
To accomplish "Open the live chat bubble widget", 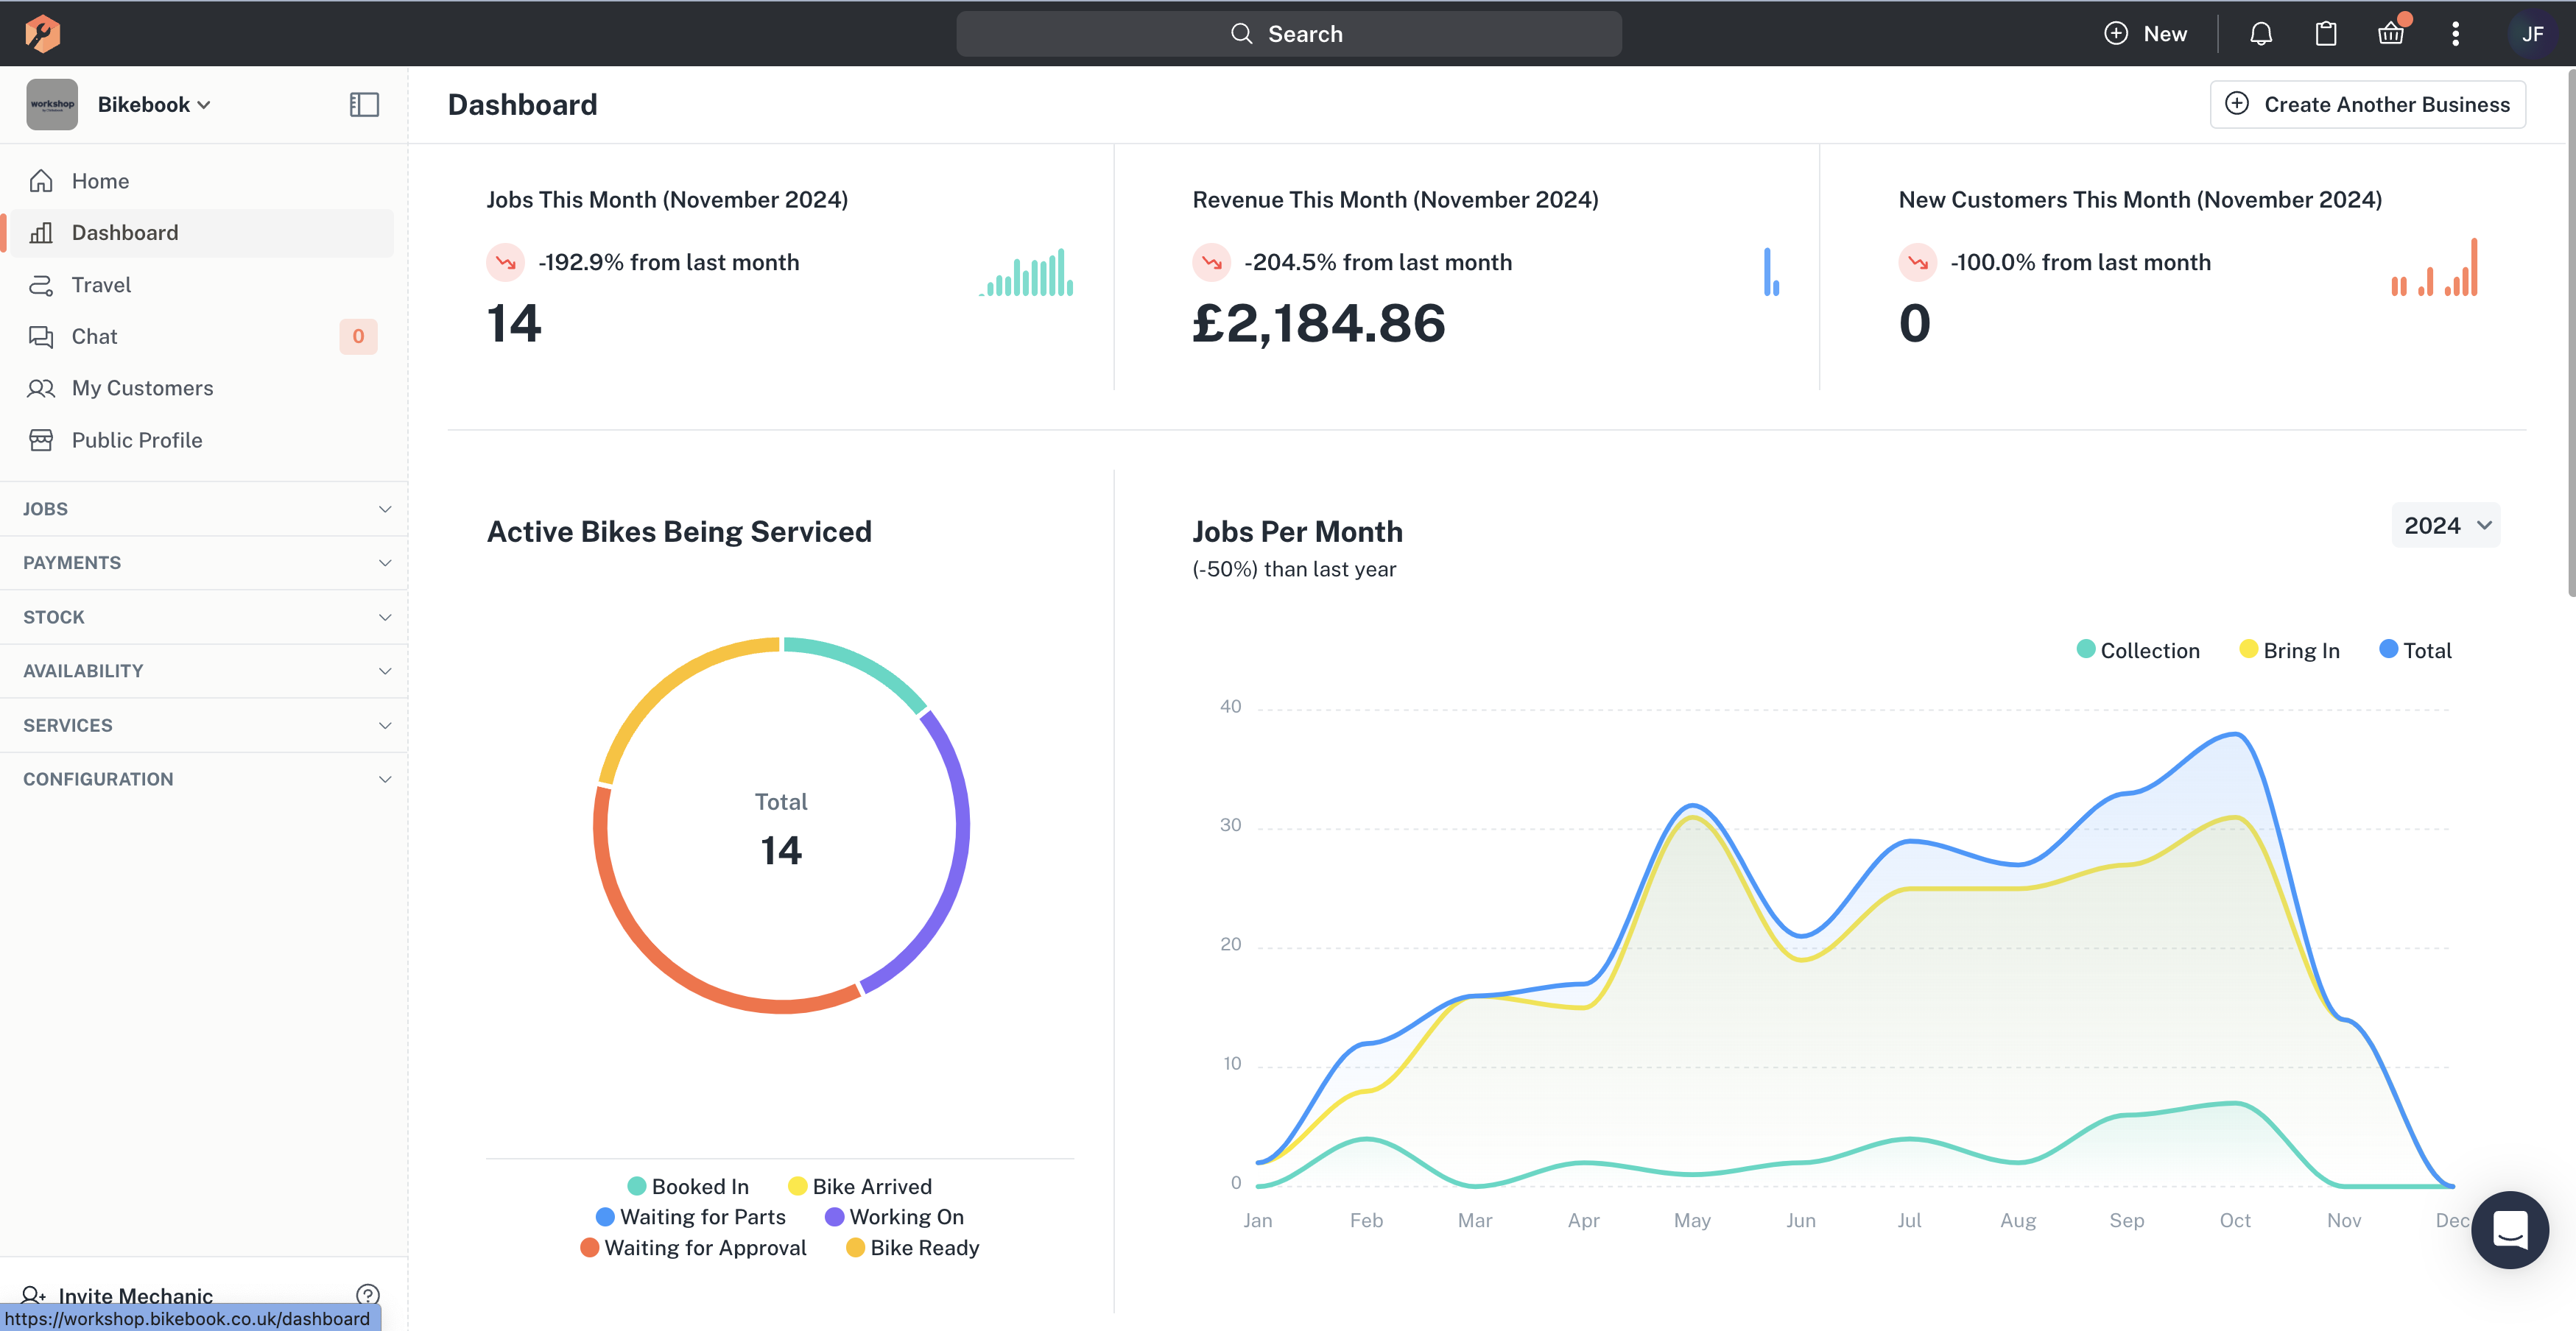I will tap(2509, 1229).
